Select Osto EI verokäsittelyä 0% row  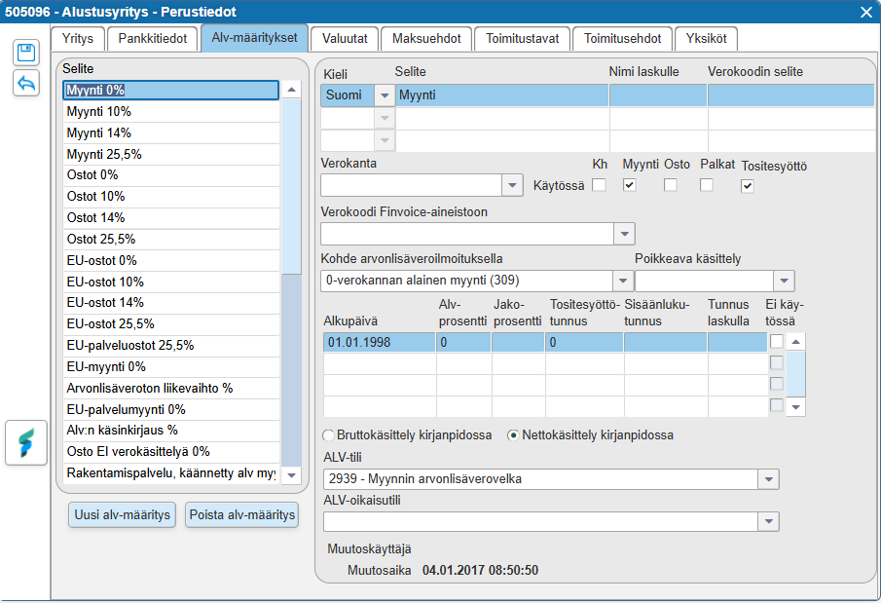click(170, 452)
